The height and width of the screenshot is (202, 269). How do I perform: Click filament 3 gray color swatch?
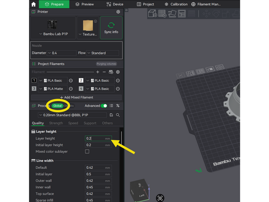pyautogui.click(x=34, y=89)
